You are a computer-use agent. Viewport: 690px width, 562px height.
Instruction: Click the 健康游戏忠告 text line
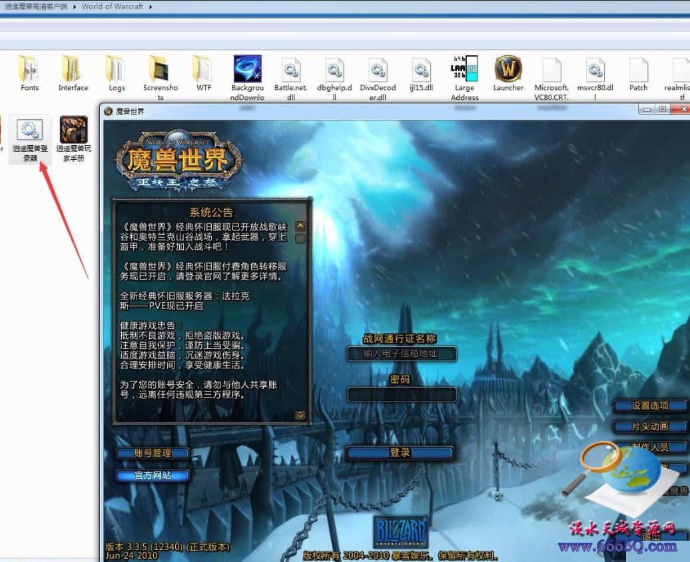click(151, 326)
